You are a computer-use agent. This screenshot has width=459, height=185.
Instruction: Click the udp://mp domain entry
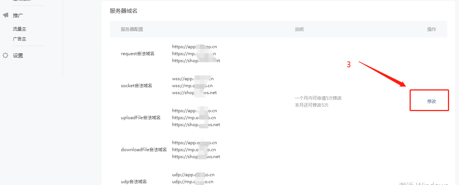tap(193, 182)
